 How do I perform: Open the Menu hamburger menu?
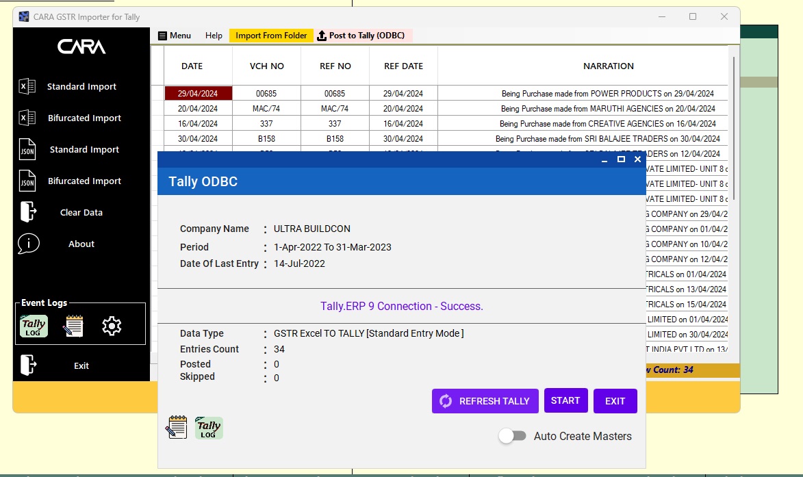[x=174, y=36]
